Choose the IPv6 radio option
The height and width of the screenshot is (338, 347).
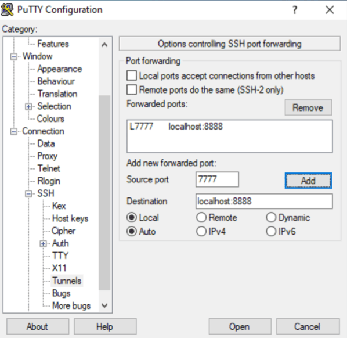click(271, 232)
